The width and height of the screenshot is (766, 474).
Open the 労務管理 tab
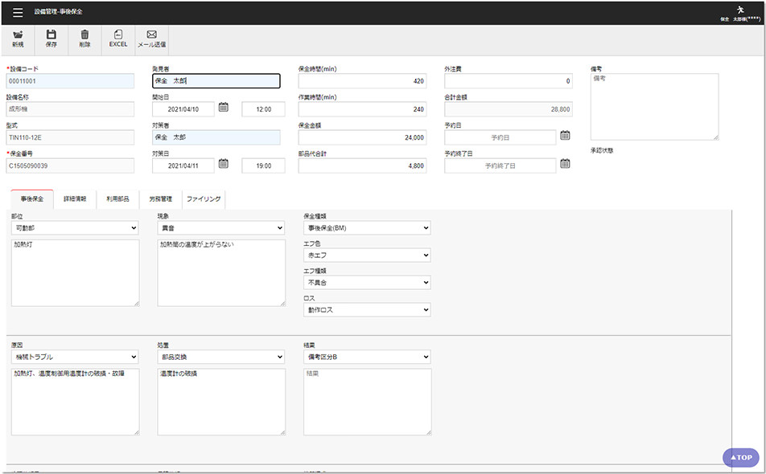(x=161, y=199)
